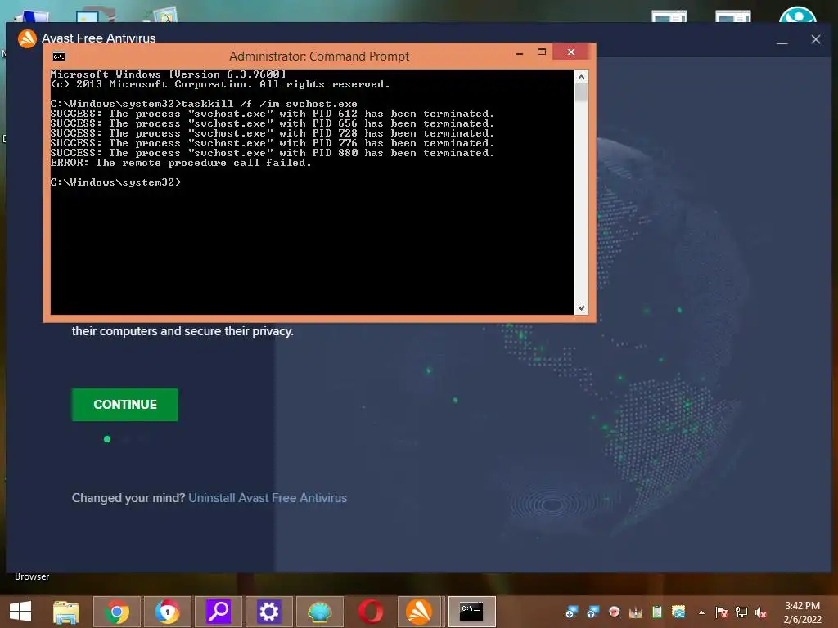This screenshot has height=628, width=838.
Task: Switch to Avast Antivirus taskbar icon
Action: [x=419, y=612]
